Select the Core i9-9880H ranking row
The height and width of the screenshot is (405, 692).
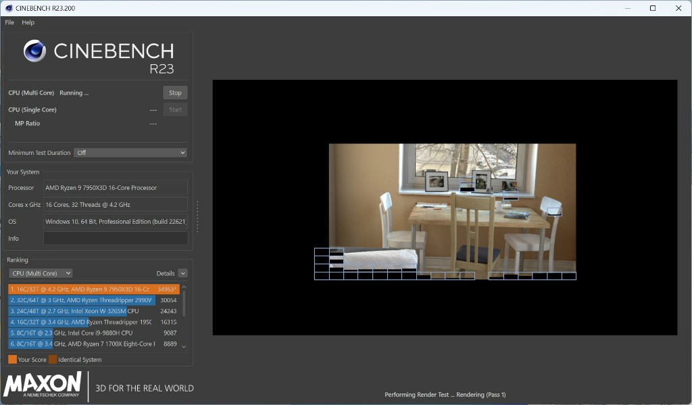coord(93,333)
